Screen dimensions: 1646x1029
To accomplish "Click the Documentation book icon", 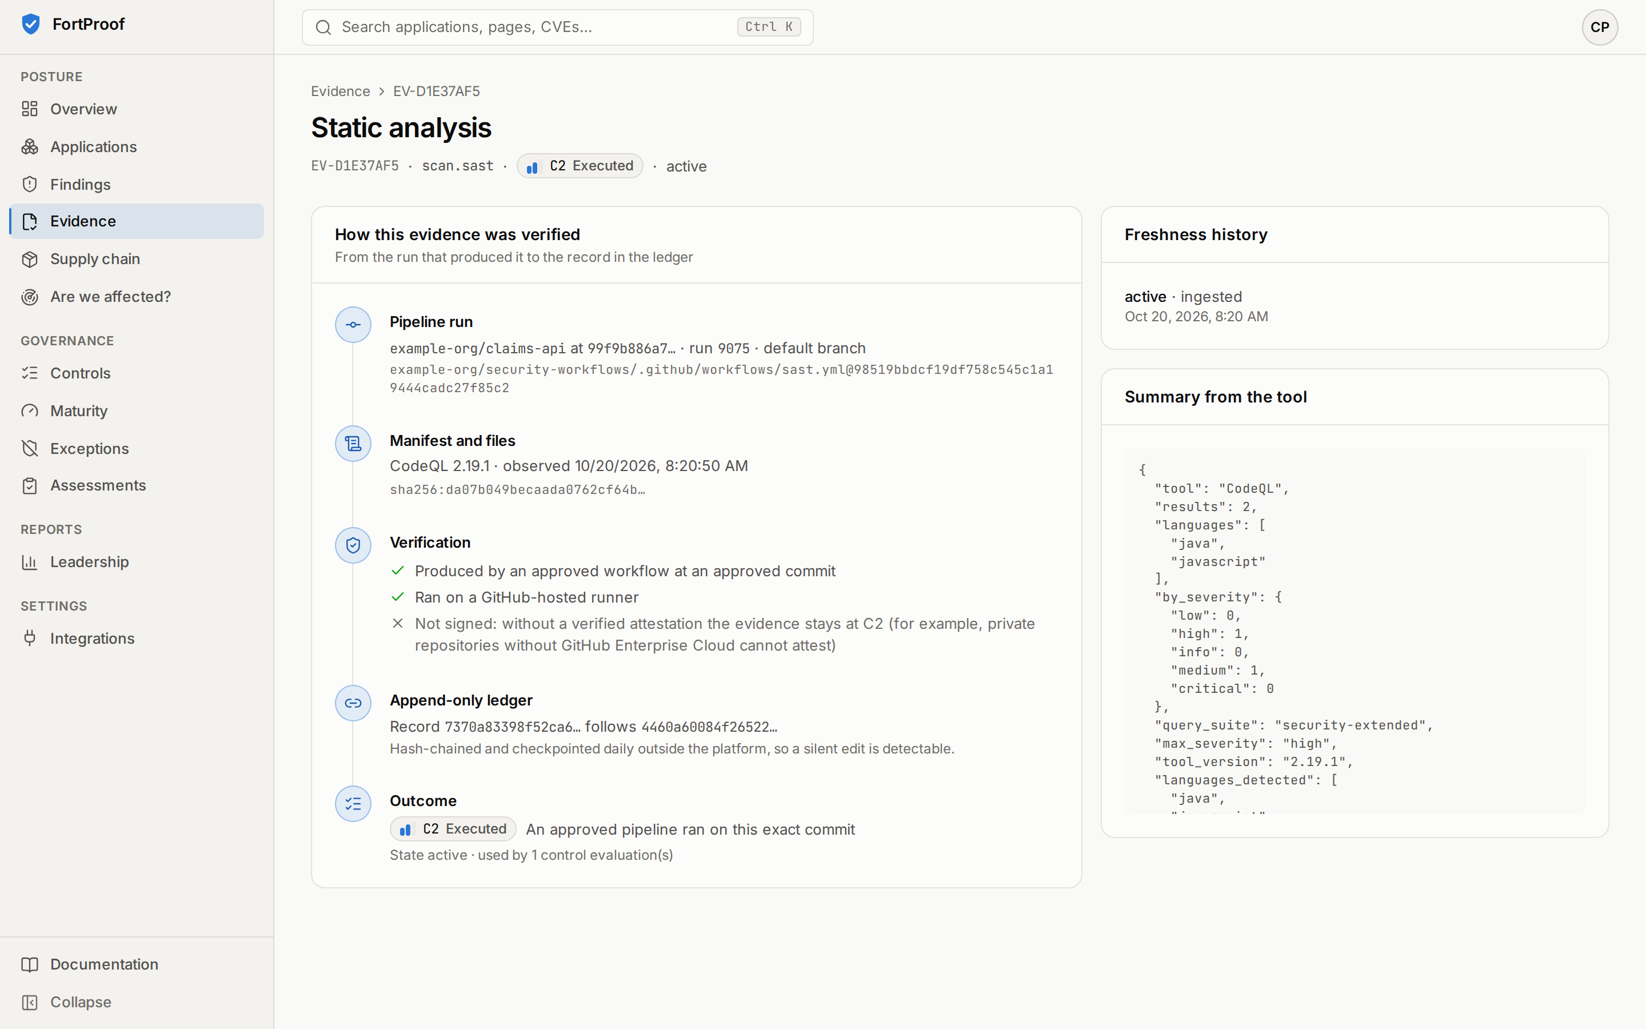I will pyautogui.click(x=30, y=964).
